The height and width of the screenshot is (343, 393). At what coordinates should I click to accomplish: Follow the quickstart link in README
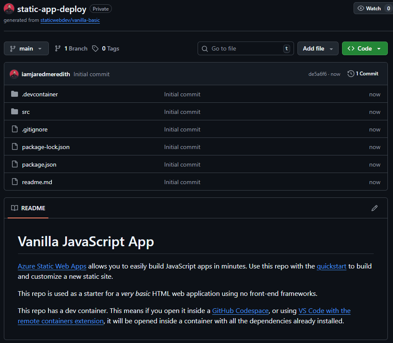point(331,266)
